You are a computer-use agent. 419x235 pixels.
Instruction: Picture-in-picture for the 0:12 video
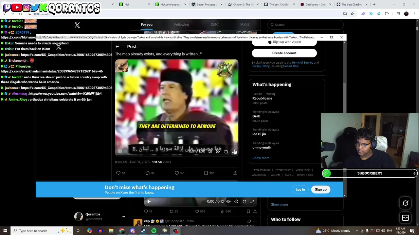pyautogui.click(x=244, y=202)
